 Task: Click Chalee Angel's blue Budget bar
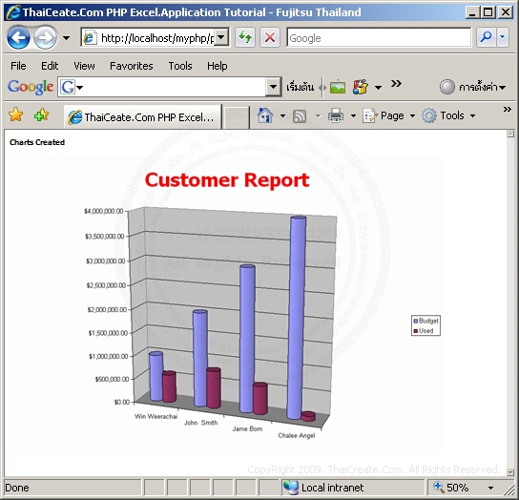tap(297, 318)
